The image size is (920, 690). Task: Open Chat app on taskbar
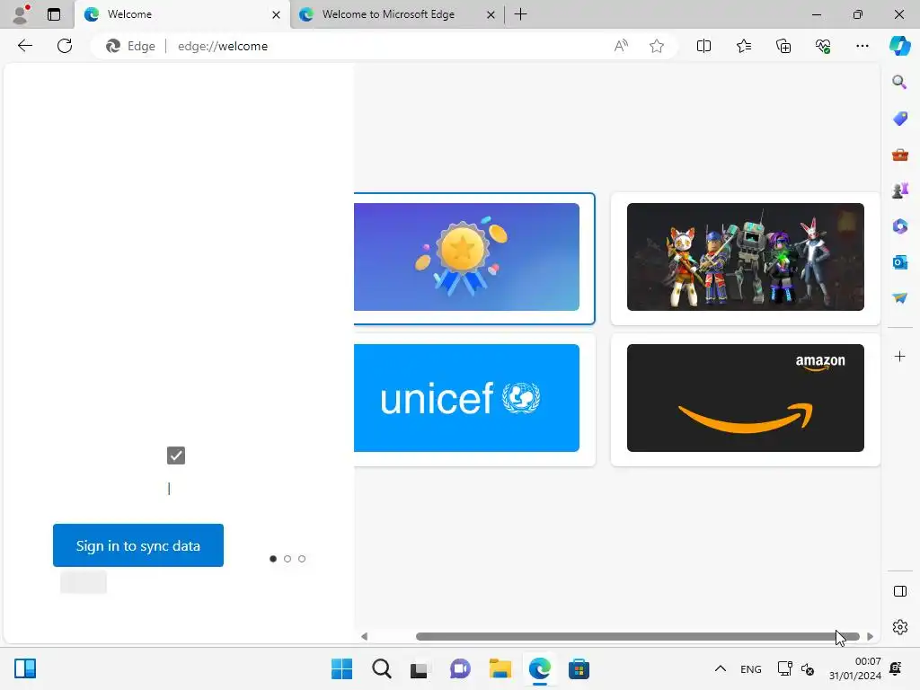(x=460, y=668)
